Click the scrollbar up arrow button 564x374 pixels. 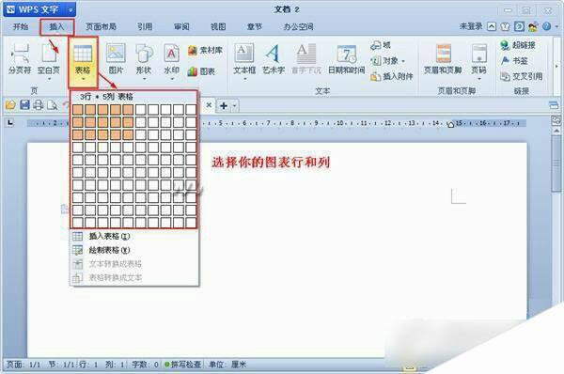(x=556, y=131)
